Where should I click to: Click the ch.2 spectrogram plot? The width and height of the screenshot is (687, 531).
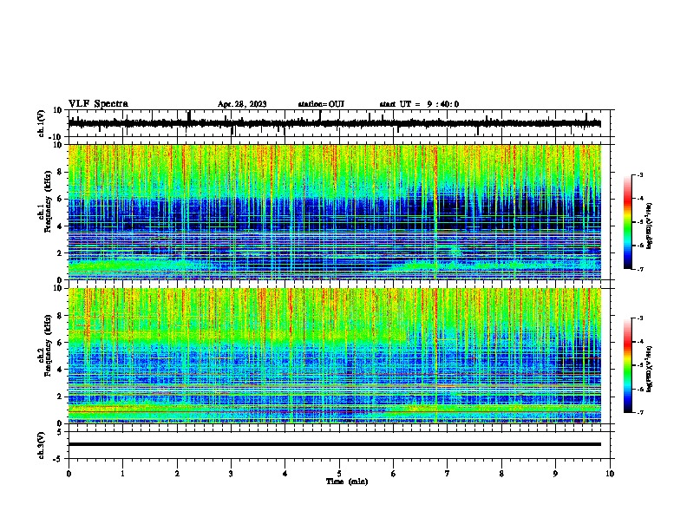[x=335, y=356]
